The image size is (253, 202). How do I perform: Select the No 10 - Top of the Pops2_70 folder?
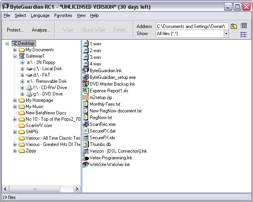click(x=53, y=119)
